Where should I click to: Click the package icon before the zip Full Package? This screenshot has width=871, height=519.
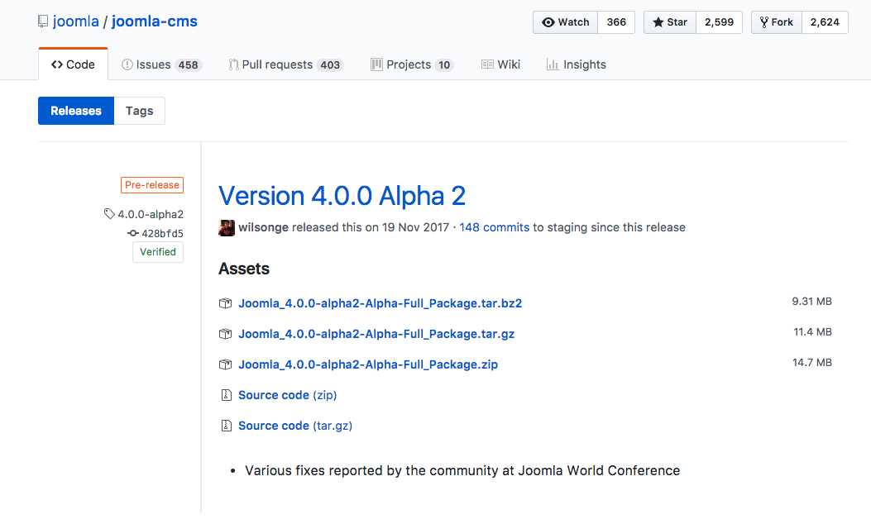pyautogui.click(x=225, y=364)
